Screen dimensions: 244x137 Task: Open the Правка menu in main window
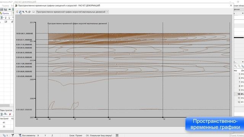[6, 6]
